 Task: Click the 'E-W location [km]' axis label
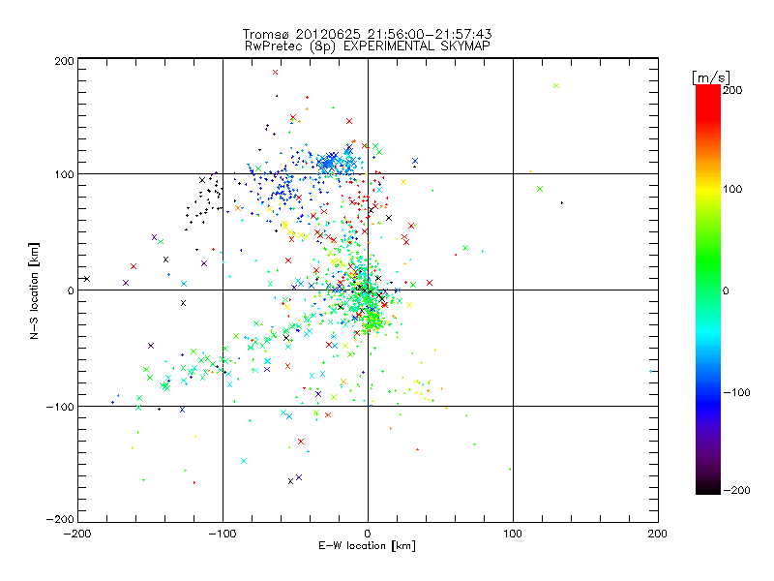click(368, 546)
